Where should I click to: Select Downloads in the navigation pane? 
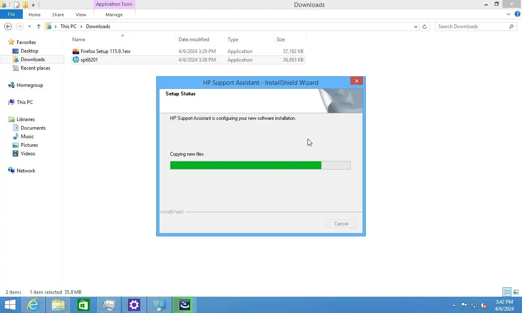point(33,60)
